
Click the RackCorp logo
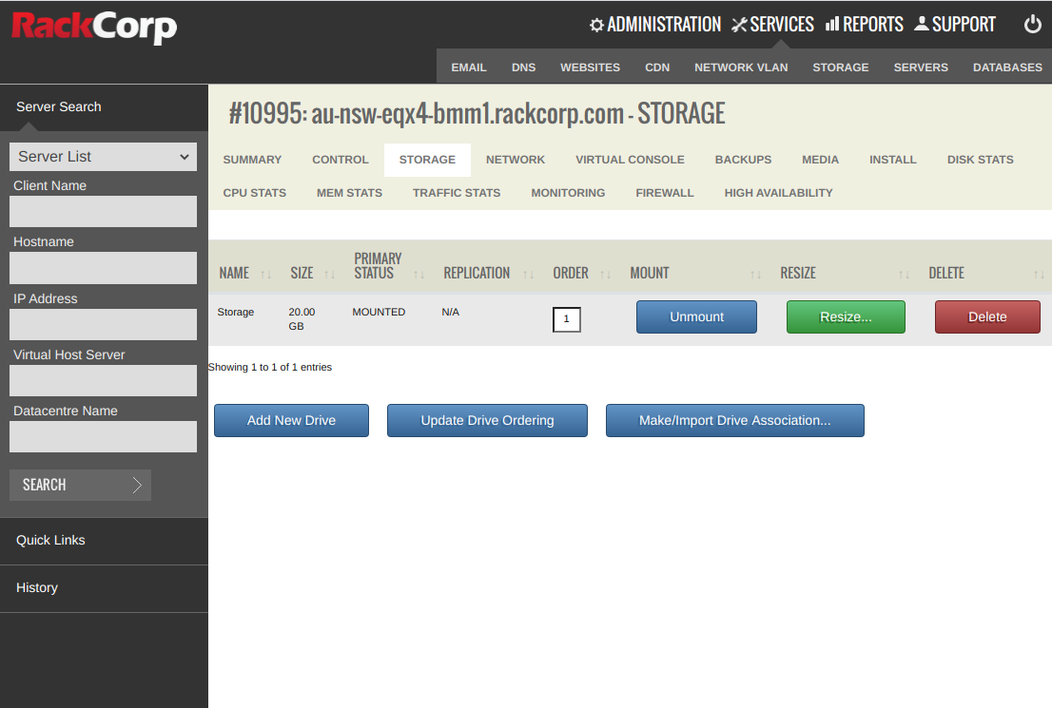pyautogui.click(x=94, y=28)
